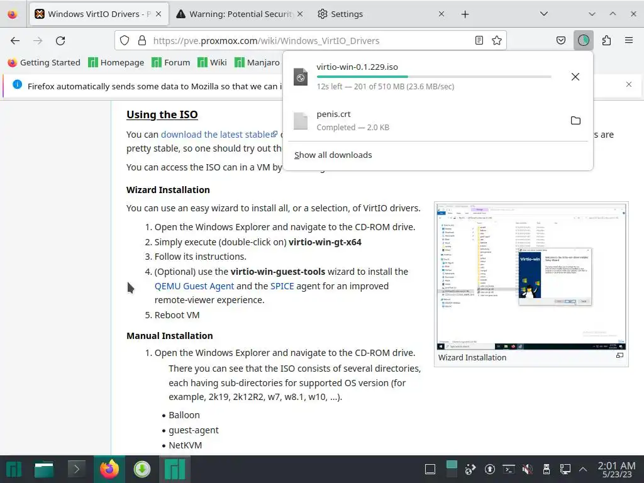Viewport: 644px width, 483px height.
Task: Open containing folder for penis.crt
Action: pos(575,120)
